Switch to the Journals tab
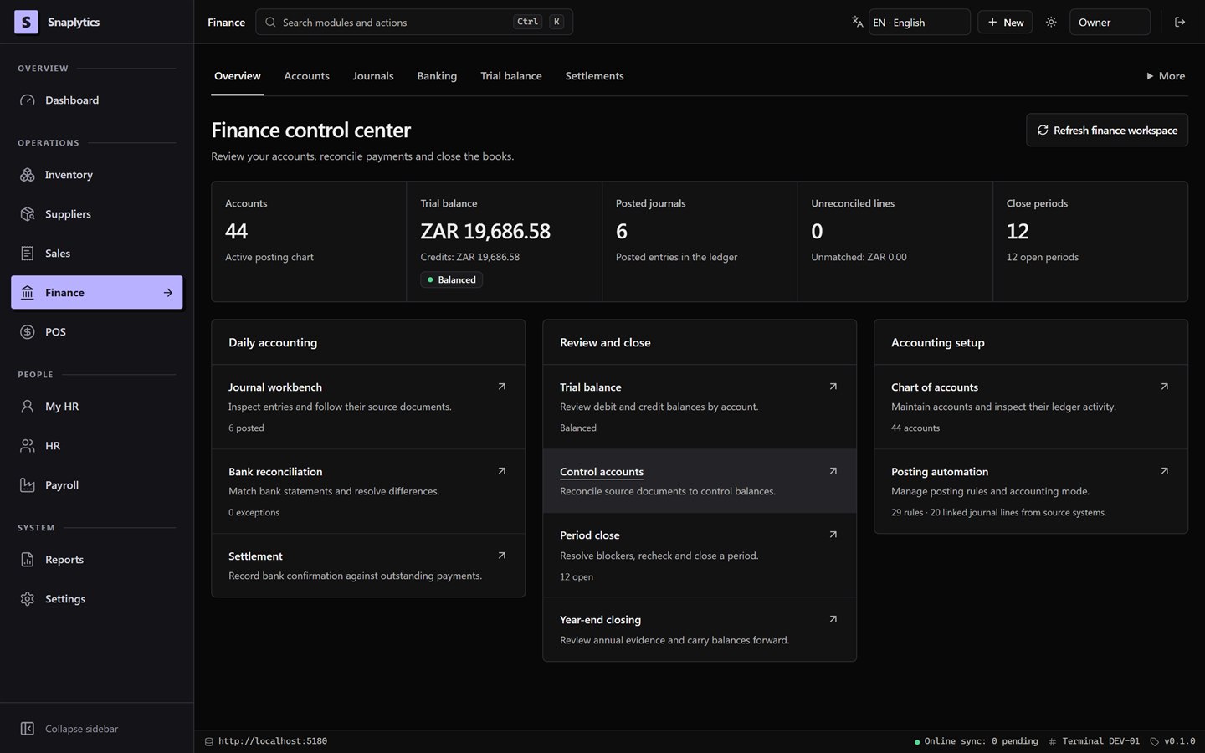This screenshot has width=1205, height=753. pyautogui.click(x=373, y=76)
